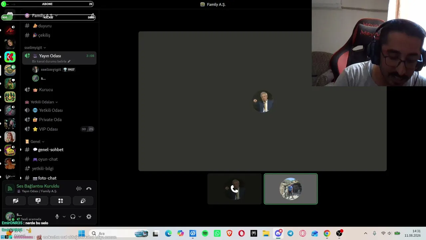Open microphone input device options arrow
This screenshot has height=240, width=426.
click(64, 217)
